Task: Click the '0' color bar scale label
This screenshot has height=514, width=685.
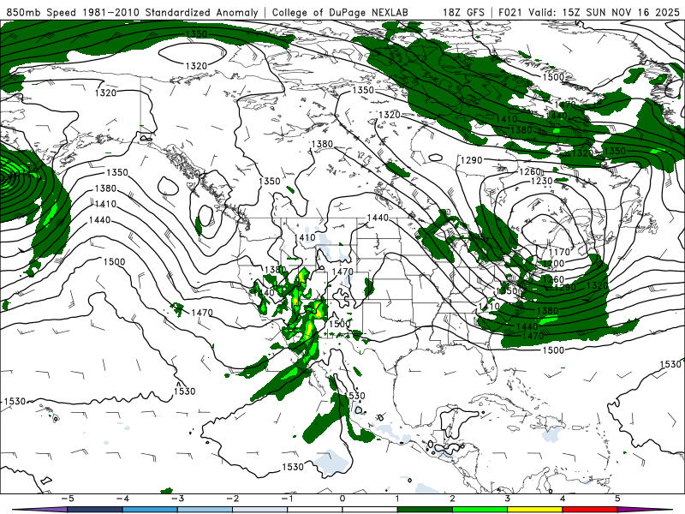Action: pyautogui.click(x=342, y=499)
